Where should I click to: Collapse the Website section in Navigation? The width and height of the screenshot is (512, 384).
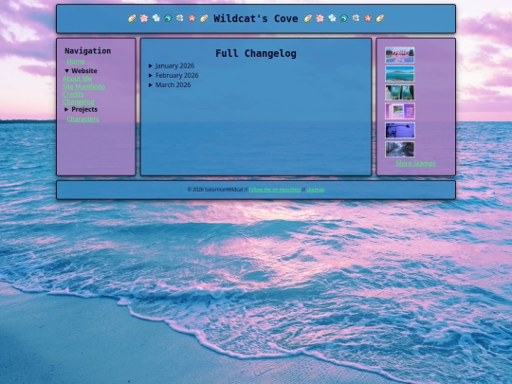[81, 71]
